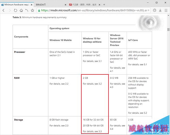Image resolution: width=170 pixels, height=135 pixels.
Task: Click the 'Windows 10 Mobile' column header
Action: pyautogui.click(x=61, y=40)
